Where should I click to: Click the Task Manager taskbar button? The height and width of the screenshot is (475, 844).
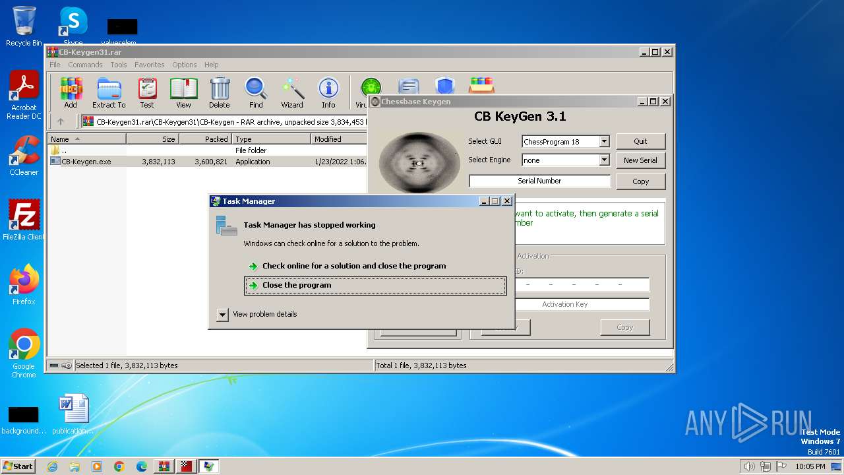(209, 466)
